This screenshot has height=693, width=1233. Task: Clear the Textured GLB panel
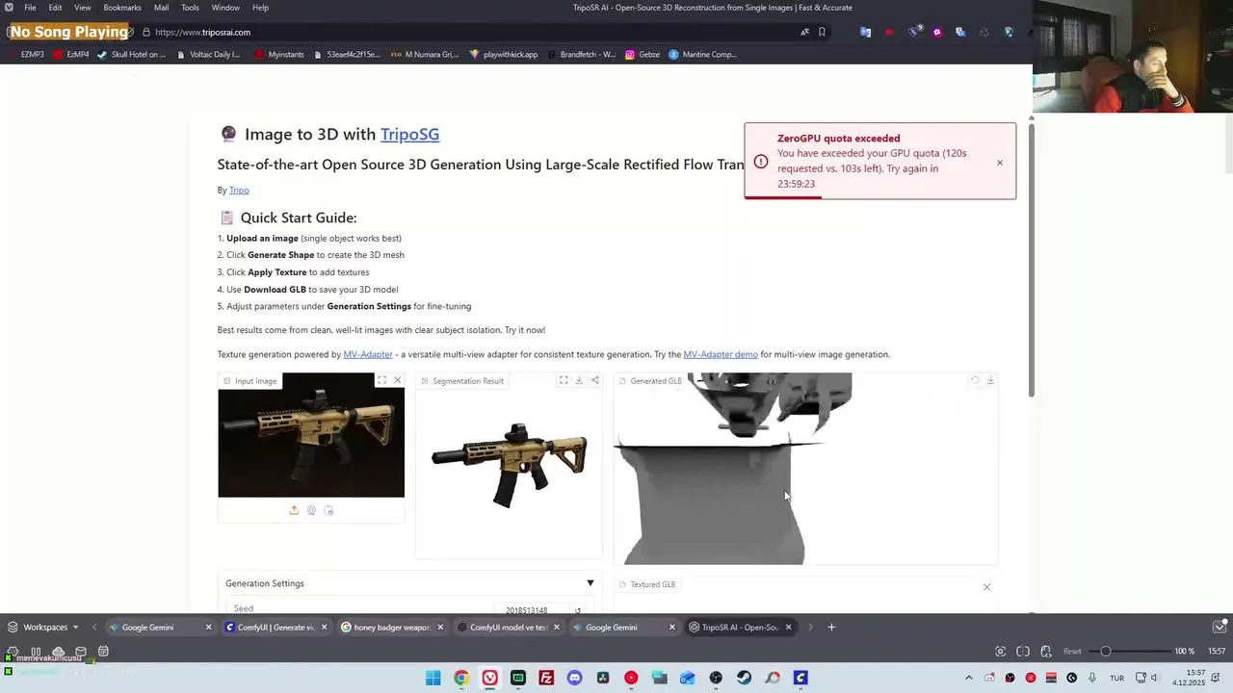[x=986, y=586]
